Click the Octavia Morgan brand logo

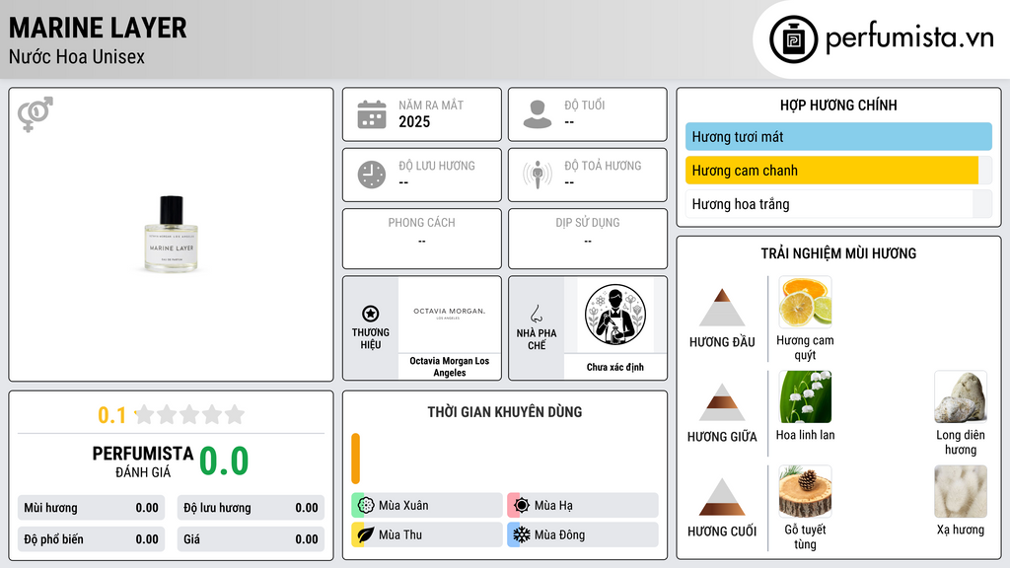(450, 314)
